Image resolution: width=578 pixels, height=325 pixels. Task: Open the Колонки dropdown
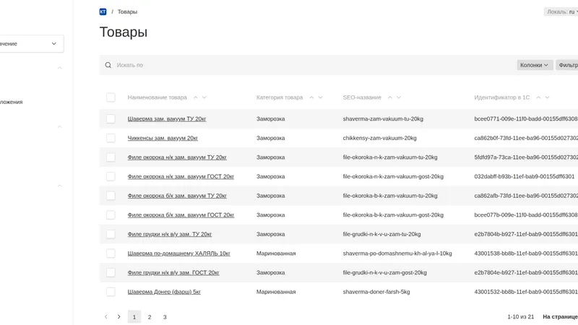tap(535, 65)
